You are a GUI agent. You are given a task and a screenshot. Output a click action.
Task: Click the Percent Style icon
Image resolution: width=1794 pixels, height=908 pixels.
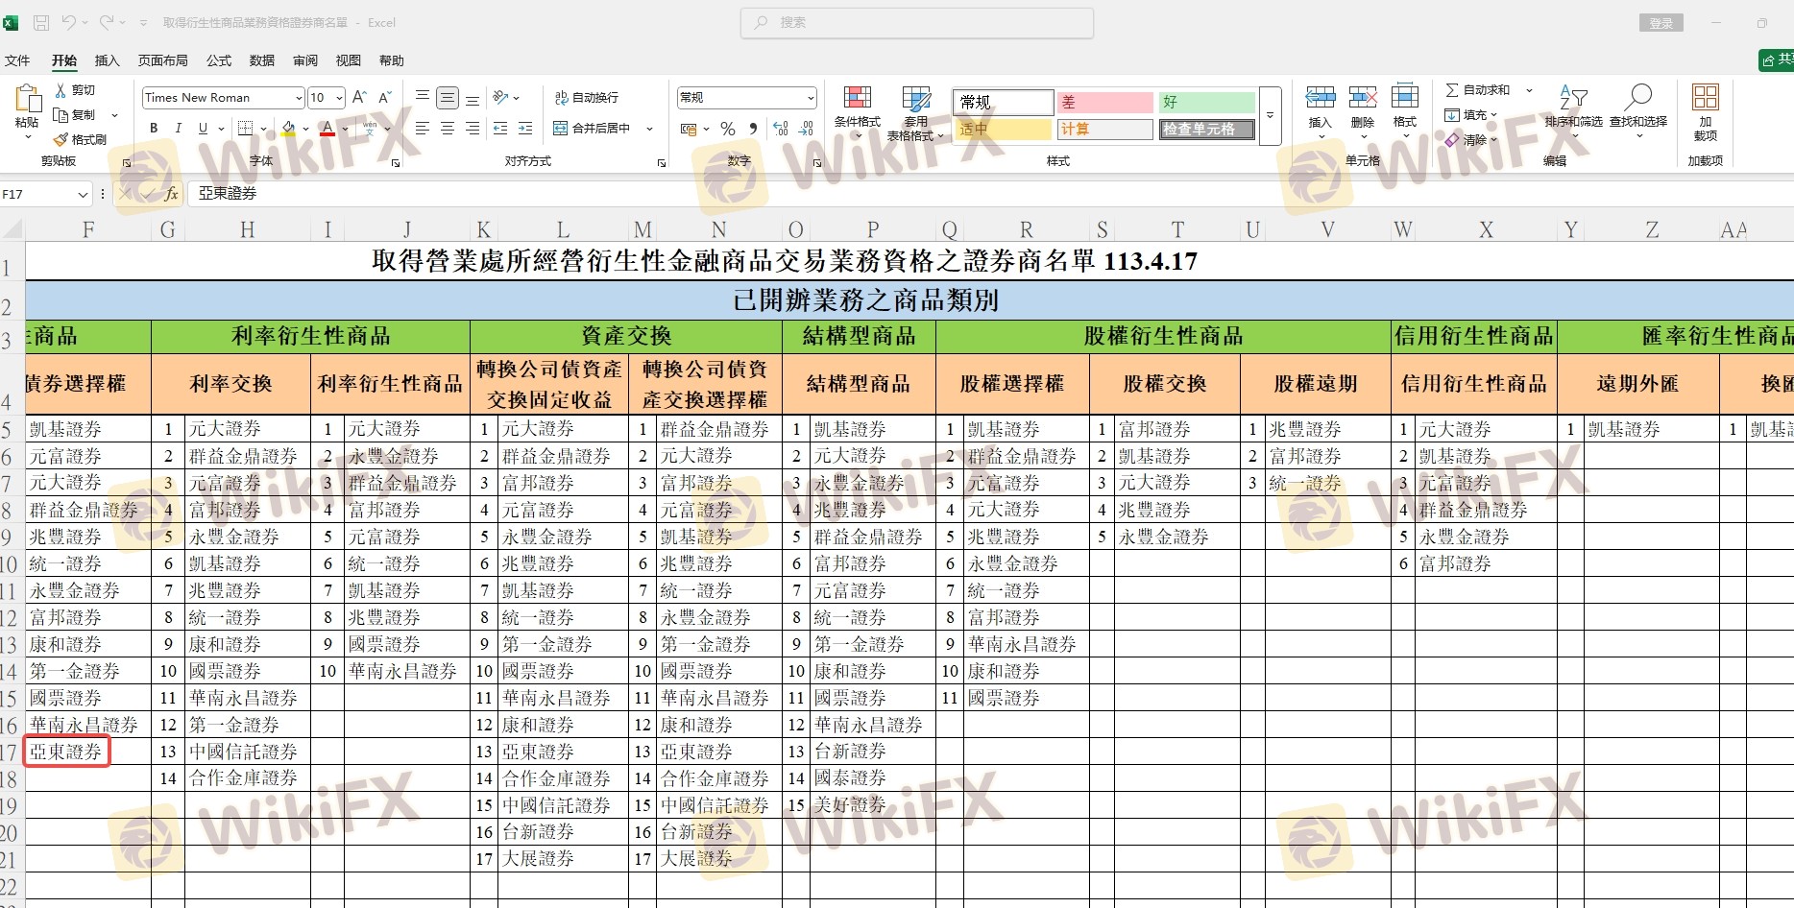(x=728, y=129)
